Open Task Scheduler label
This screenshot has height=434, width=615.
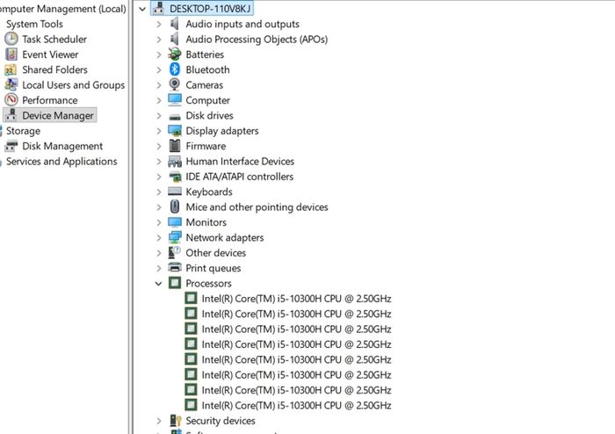pyautogui.click(x=54, y=40)
